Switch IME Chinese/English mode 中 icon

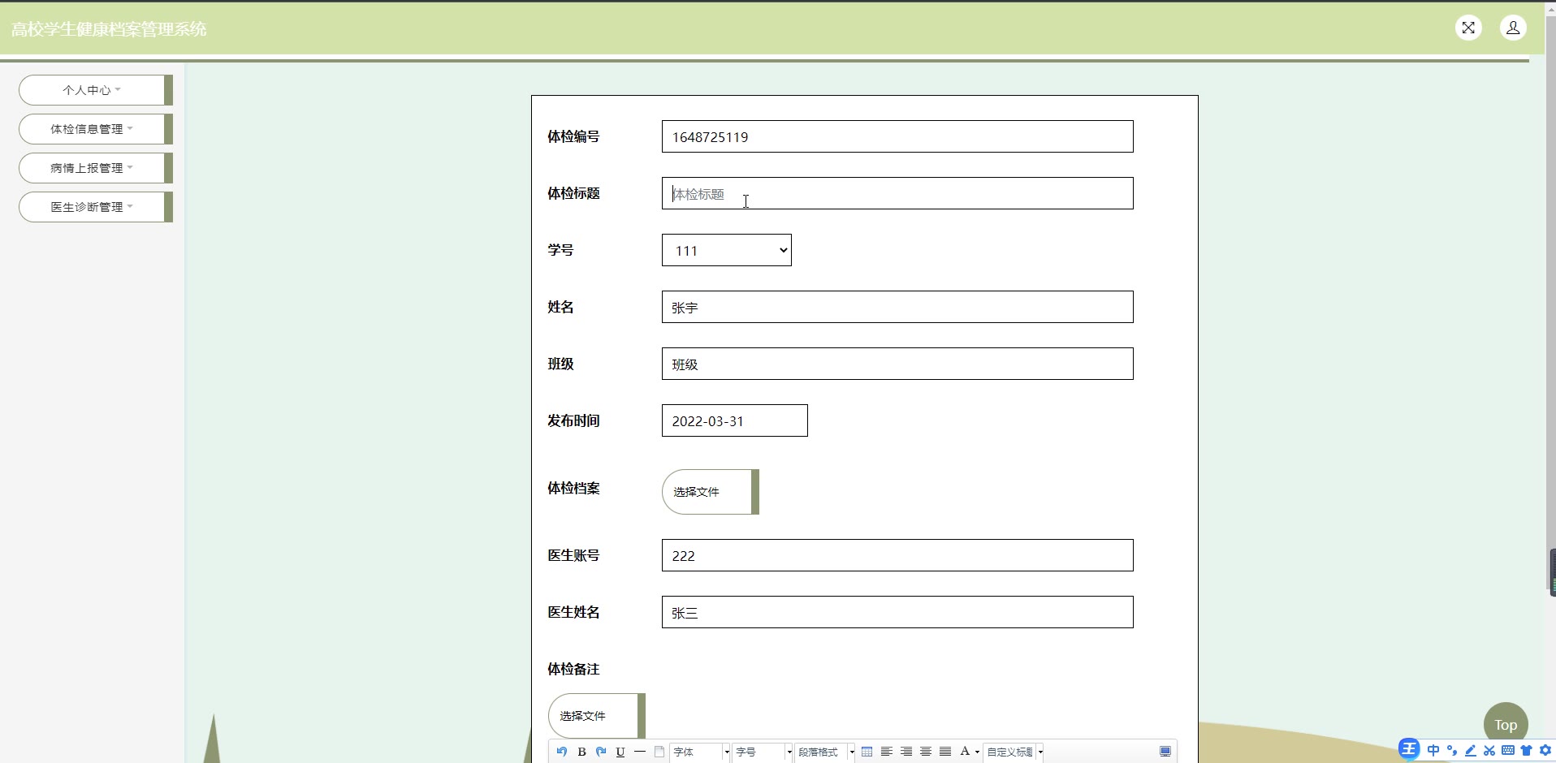click(1433, 750)
